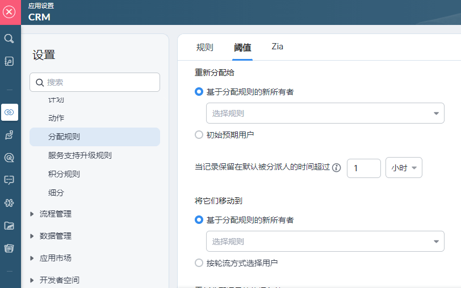Click the info icon beside the time threshold label

336,168
